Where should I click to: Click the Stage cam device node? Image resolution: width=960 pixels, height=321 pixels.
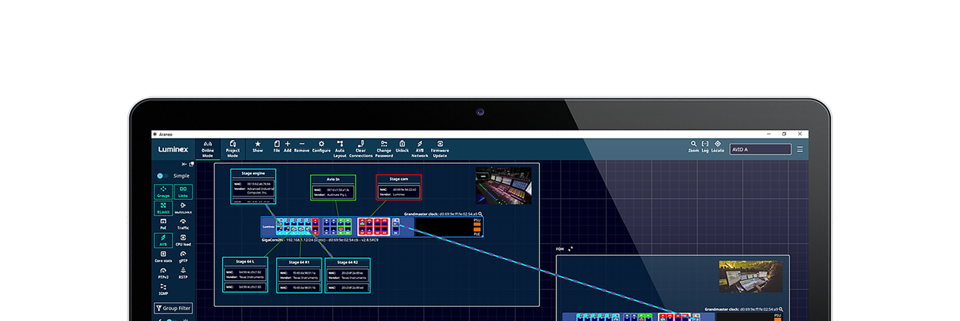pyautogui.click(x=398, y=187)
